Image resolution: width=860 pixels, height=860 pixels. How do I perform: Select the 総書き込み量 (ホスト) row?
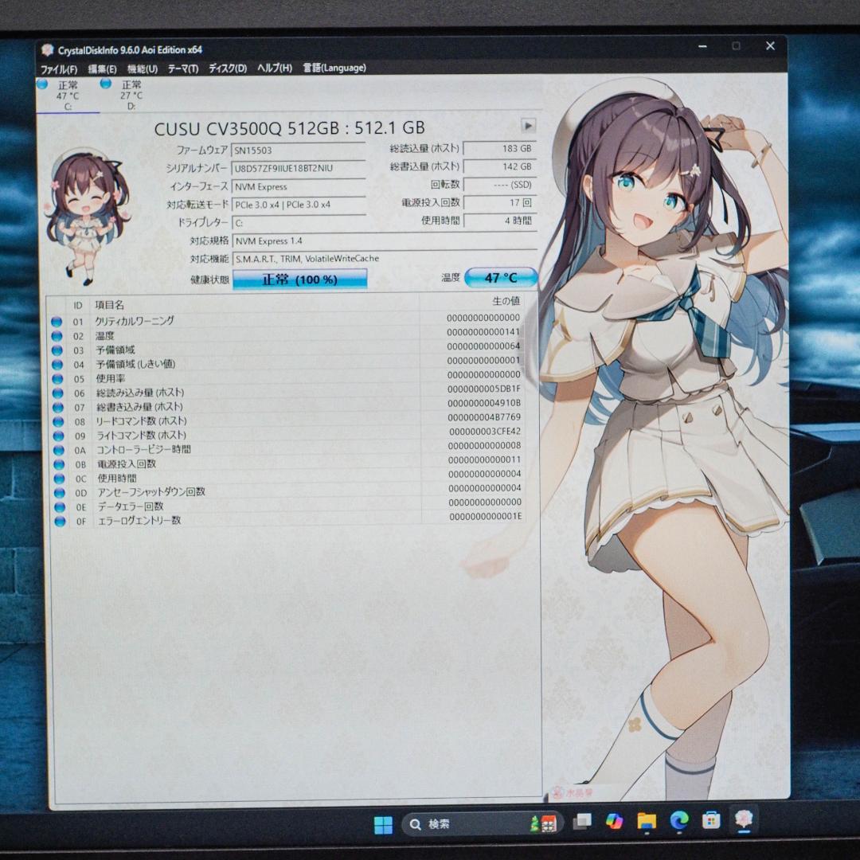285,406
